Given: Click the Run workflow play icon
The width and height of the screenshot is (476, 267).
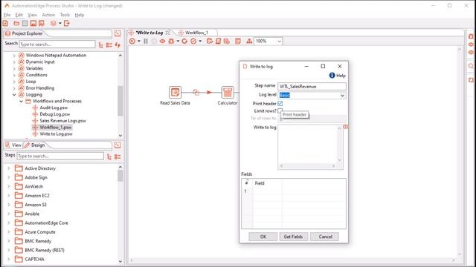Looking at the screenshot, I should [132, 42].
